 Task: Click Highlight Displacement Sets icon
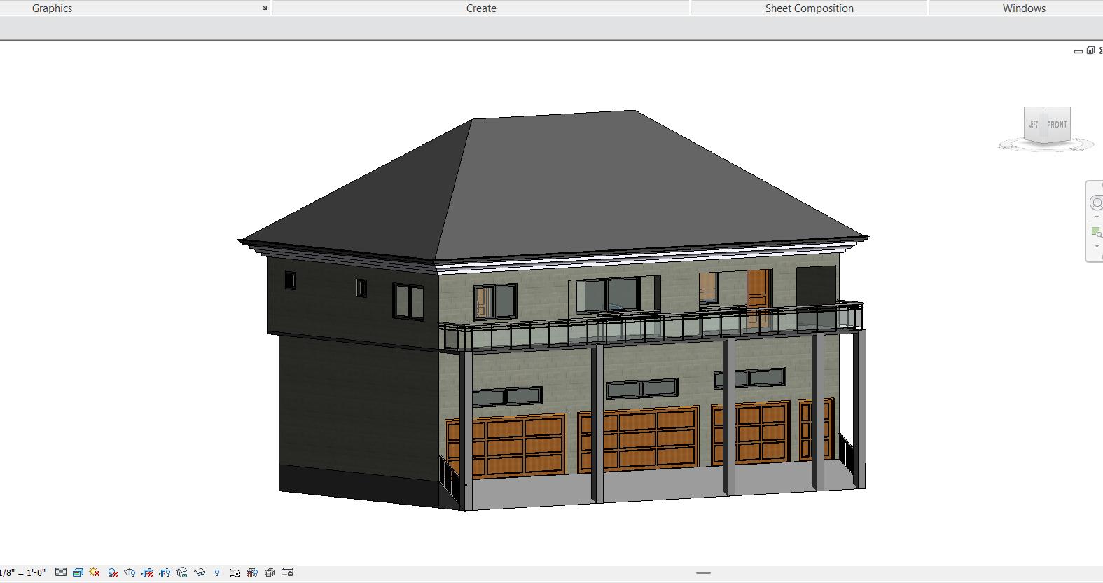[270, 572]
